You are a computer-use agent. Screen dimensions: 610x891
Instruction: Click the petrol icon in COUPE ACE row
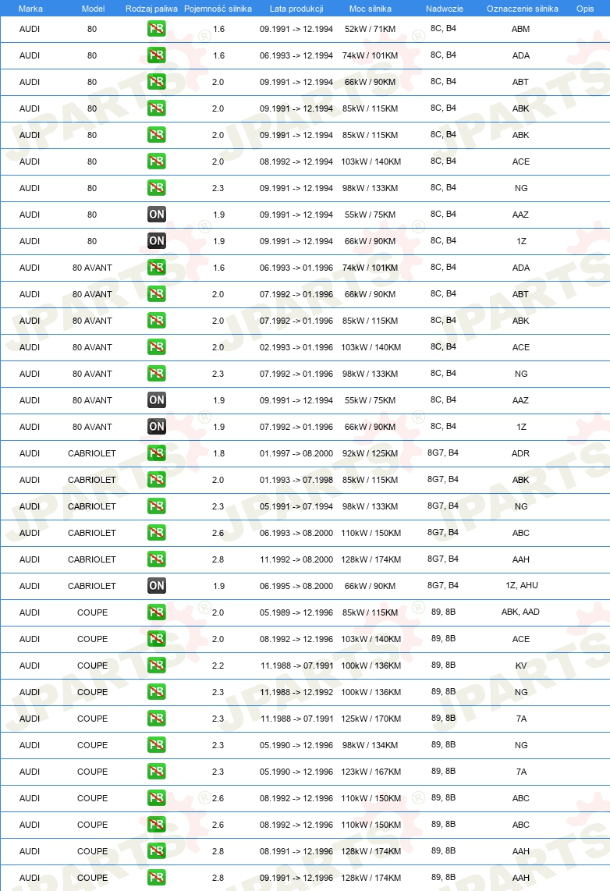(x=156, y=639)
